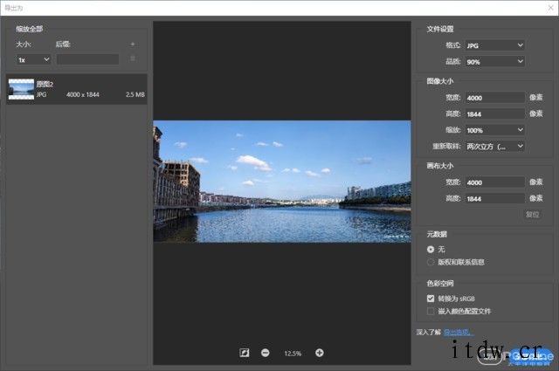This screenshot has width=559, height=371.
Task: Select the 版权和联系信息 metadata radio button
Action: (x=431, y=262)
